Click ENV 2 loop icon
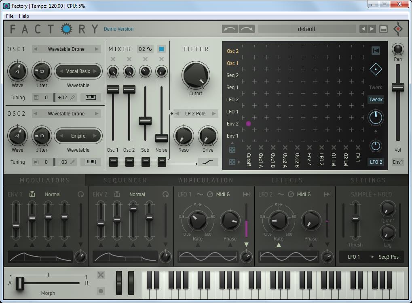Image resolution: width=412 pixels, height=303 pixels. [165, 194]
